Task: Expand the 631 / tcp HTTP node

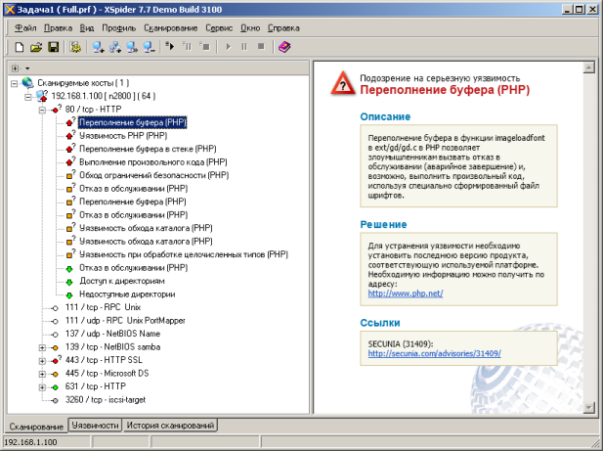Action: click(42, 387)
